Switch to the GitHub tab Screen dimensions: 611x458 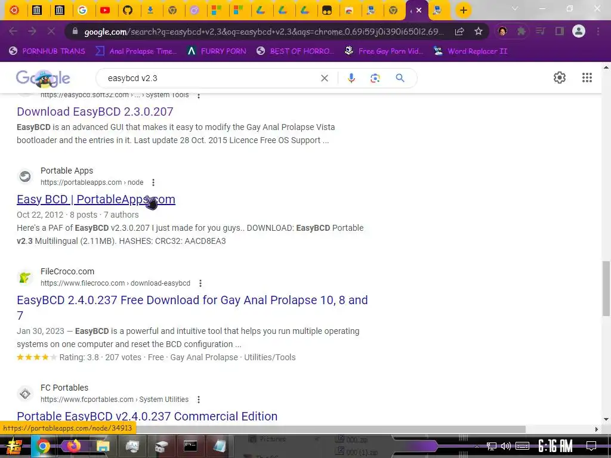tap(128, 10)
